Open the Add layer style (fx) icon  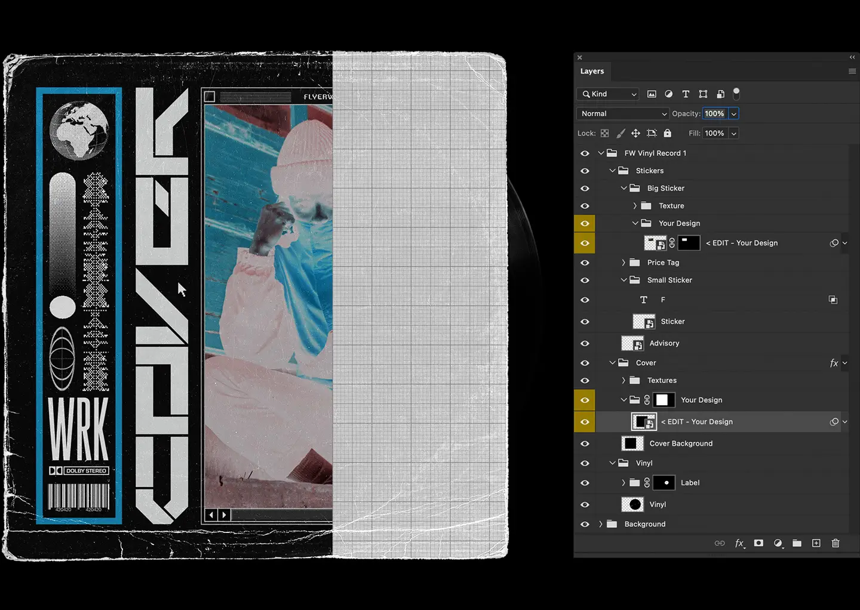[x=739, y=543]
